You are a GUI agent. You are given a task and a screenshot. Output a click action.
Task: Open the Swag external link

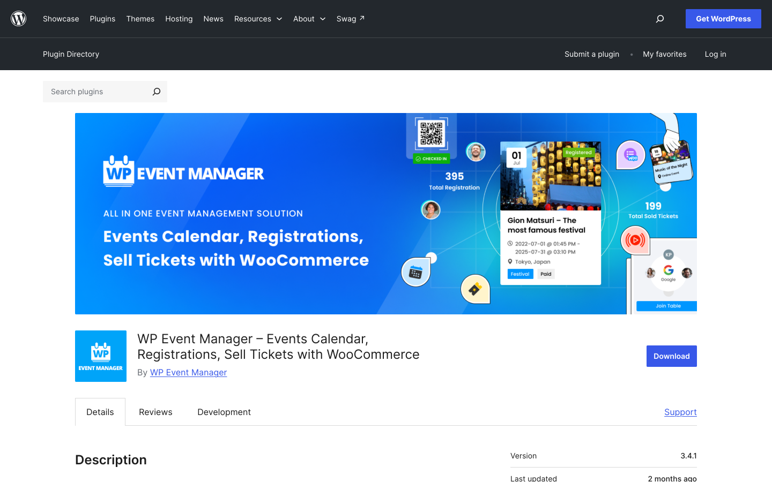pyautogui.click(x=351, y=19)
